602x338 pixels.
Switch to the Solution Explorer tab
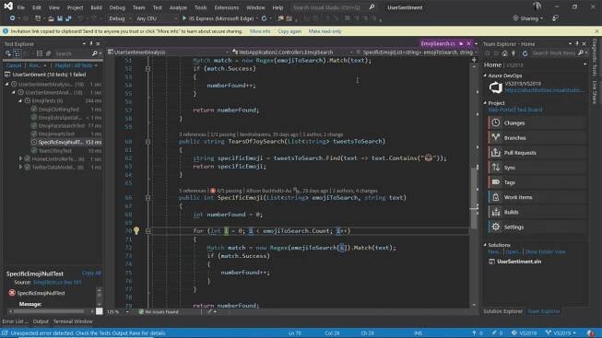point(503,311)
